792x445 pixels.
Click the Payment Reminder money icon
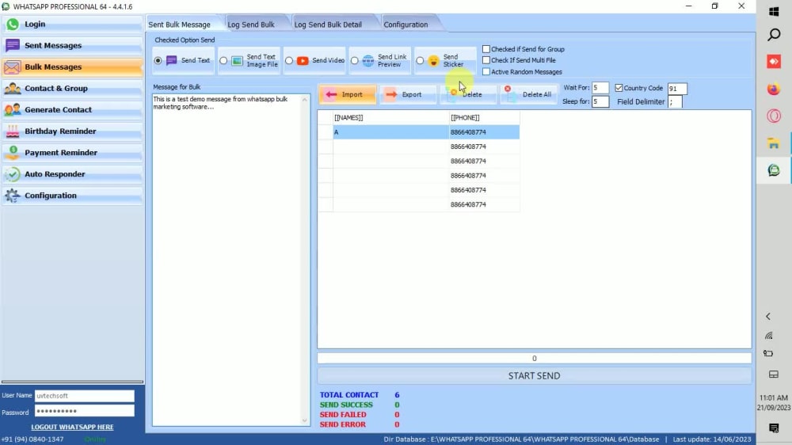[x=13, y=153]
